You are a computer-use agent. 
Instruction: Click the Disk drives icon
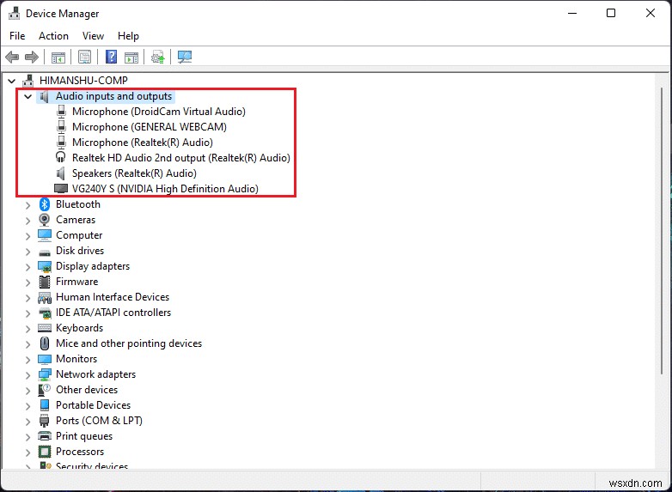(x=45, y=252)
